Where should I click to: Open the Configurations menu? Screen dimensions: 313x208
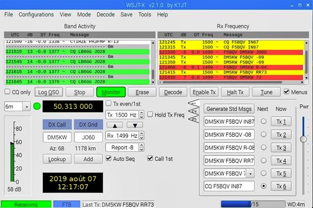point(36,14)
